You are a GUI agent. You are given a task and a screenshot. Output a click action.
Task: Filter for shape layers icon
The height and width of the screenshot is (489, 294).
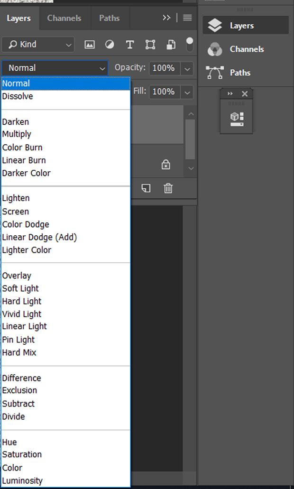(150, 45)
